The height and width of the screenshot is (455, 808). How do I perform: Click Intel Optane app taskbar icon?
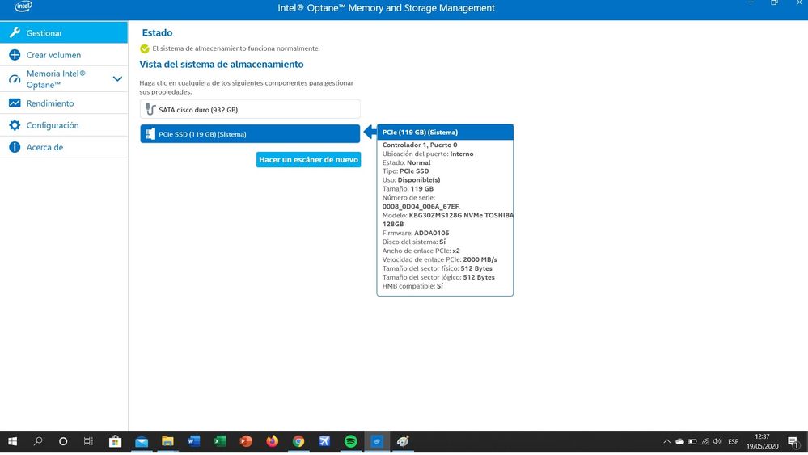[377, 441]
